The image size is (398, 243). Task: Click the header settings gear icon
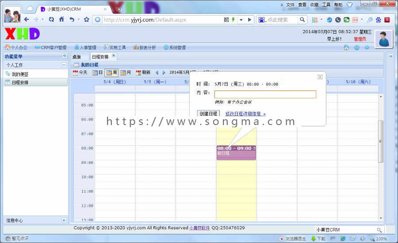[x=356, y=47]
